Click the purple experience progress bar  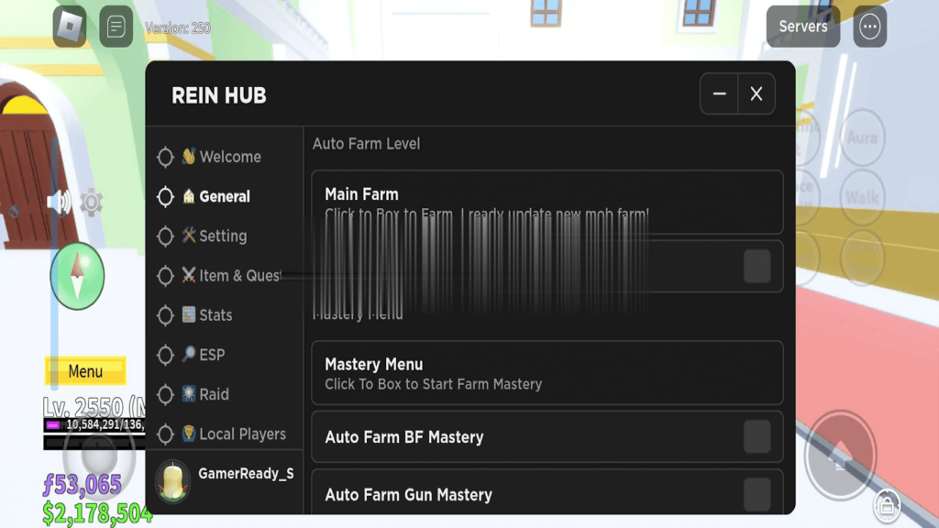pos(94,425)
